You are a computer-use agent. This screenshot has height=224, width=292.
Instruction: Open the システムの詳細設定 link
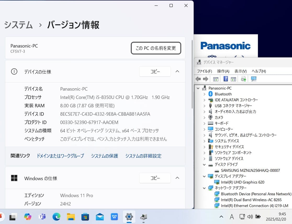(143, 156)
